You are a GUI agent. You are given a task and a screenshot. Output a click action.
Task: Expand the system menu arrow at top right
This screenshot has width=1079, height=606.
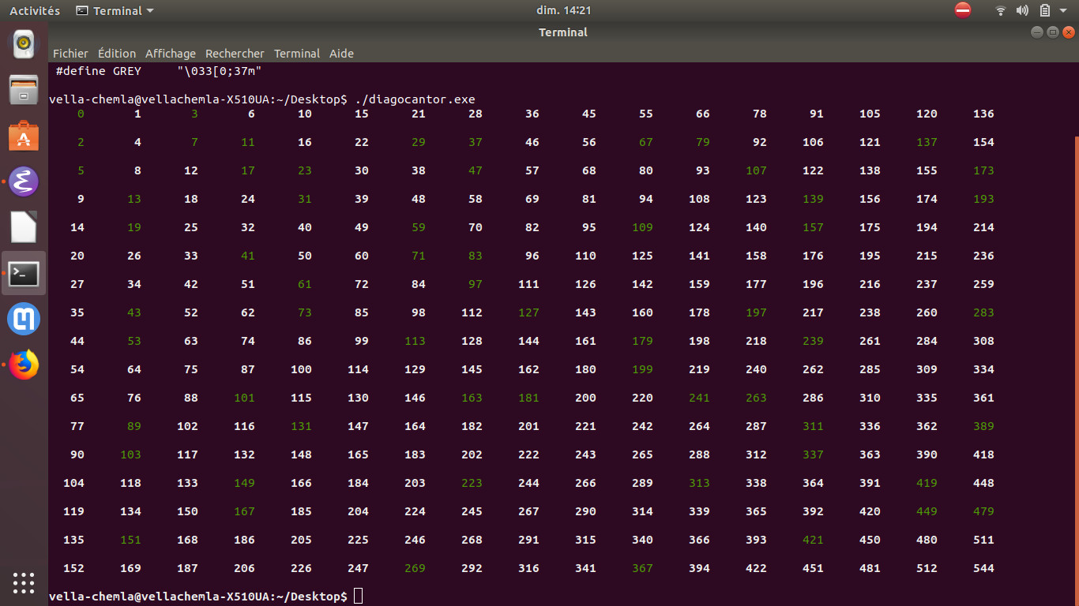1063,10
